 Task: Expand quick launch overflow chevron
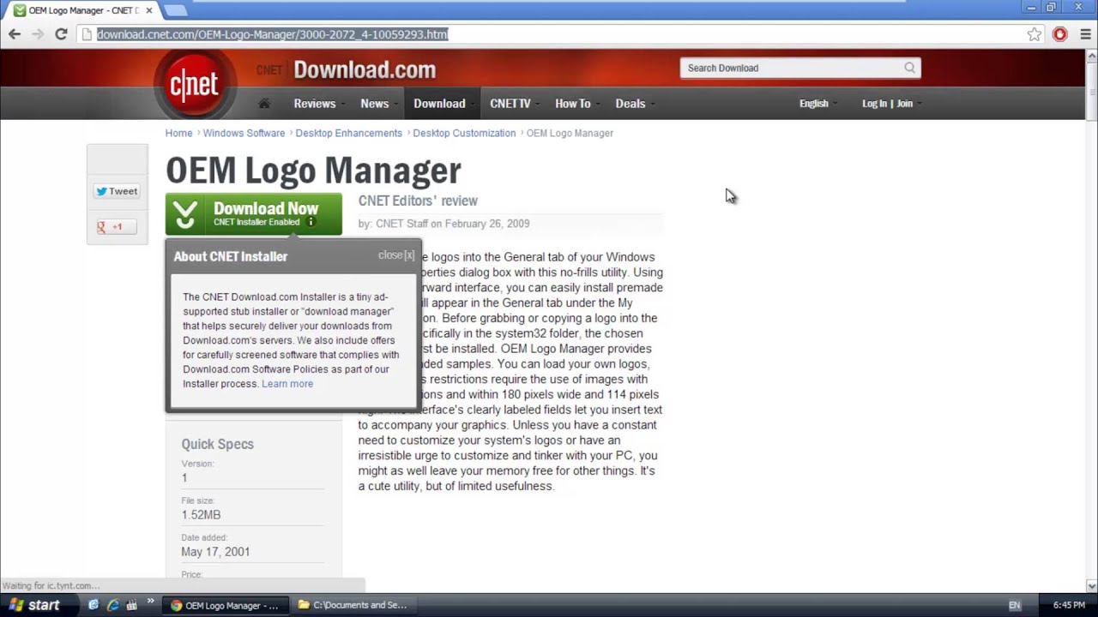pos(151,602)
